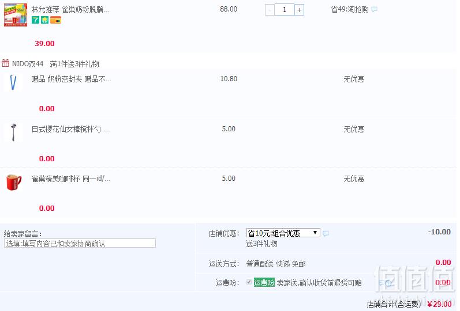Open the 雀巢精美咖啡杯 item link
The width and height of the screenshot is (460, 311).
click(70, 179)
